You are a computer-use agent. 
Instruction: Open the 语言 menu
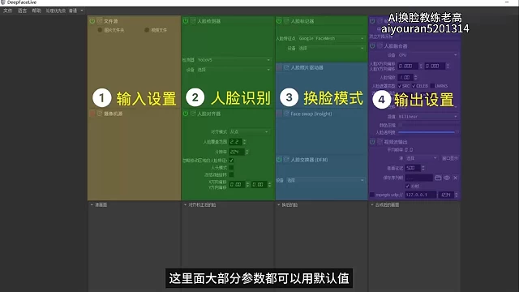tap(22, 11)
